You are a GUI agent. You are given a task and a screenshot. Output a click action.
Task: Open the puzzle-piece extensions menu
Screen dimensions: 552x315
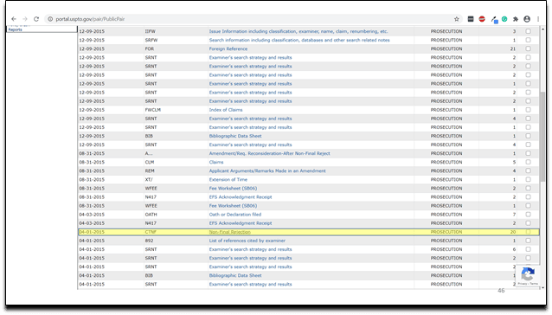pyautogui.click(x=516, y=19)
